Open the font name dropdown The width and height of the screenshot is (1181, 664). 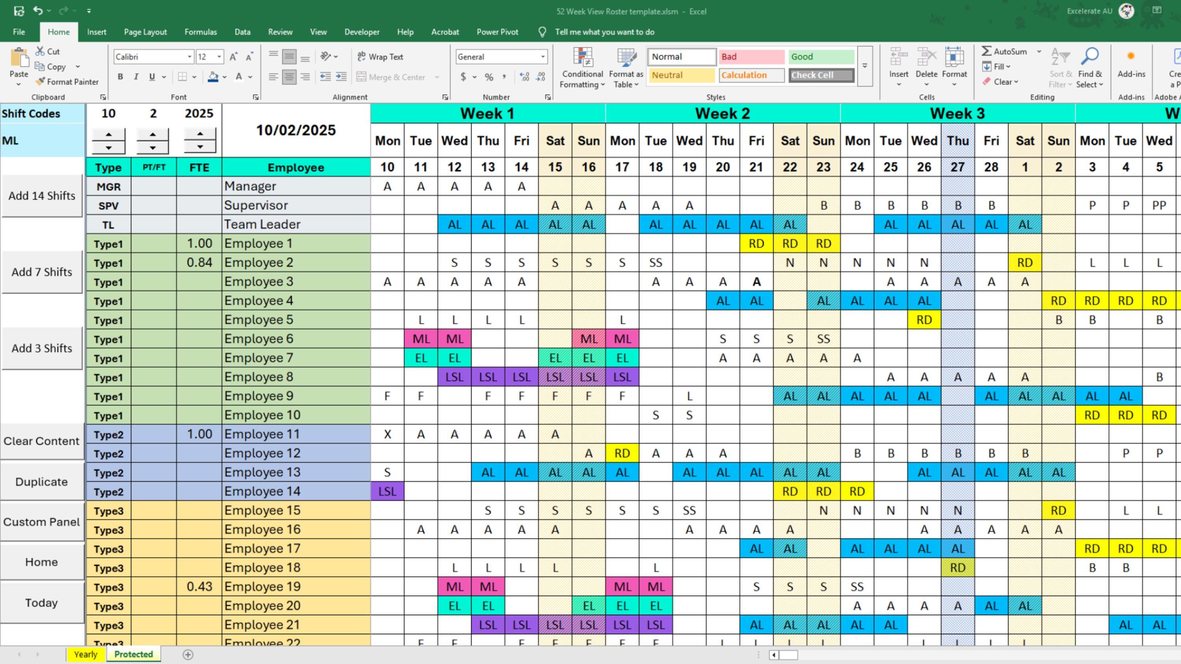click(x=189, y=56)
